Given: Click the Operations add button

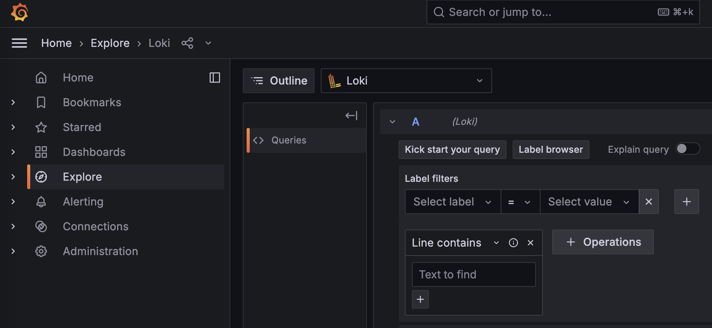Looking at the screenshot, I should pos(603,242).
